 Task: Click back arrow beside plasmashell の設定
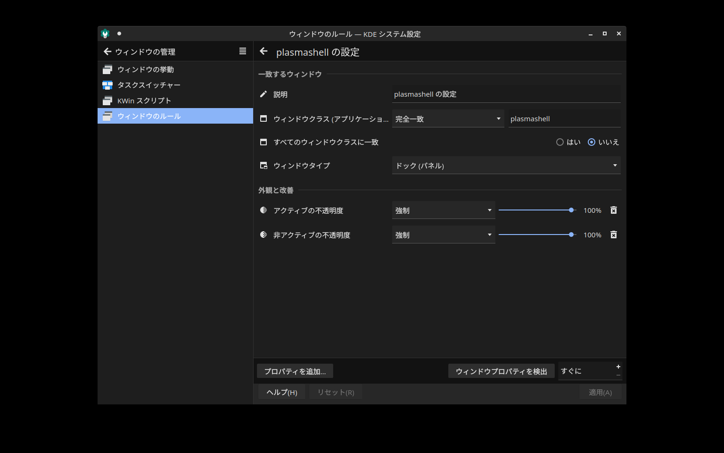pos(263,51)
